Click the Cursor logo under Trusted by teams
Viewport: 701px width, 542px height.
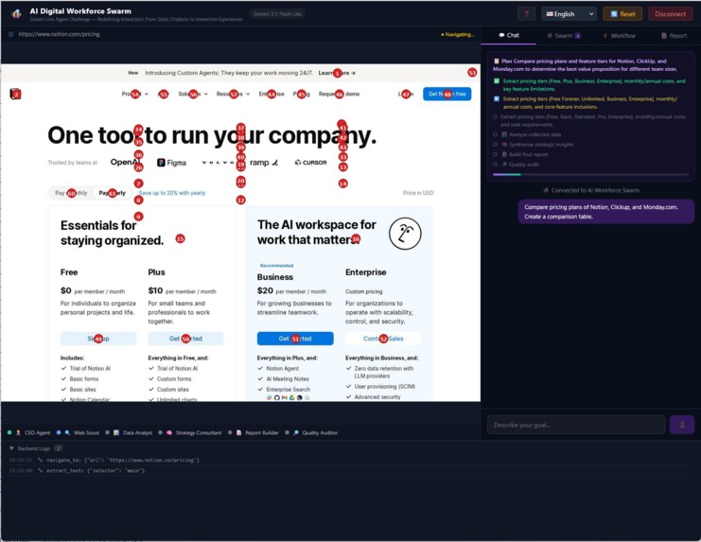pyautogui.click(x=310, y=163)
